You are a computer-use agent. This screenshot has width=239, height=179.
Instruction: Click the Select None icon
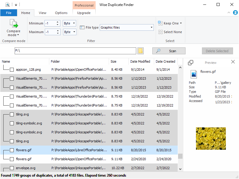tap(160, 32)
